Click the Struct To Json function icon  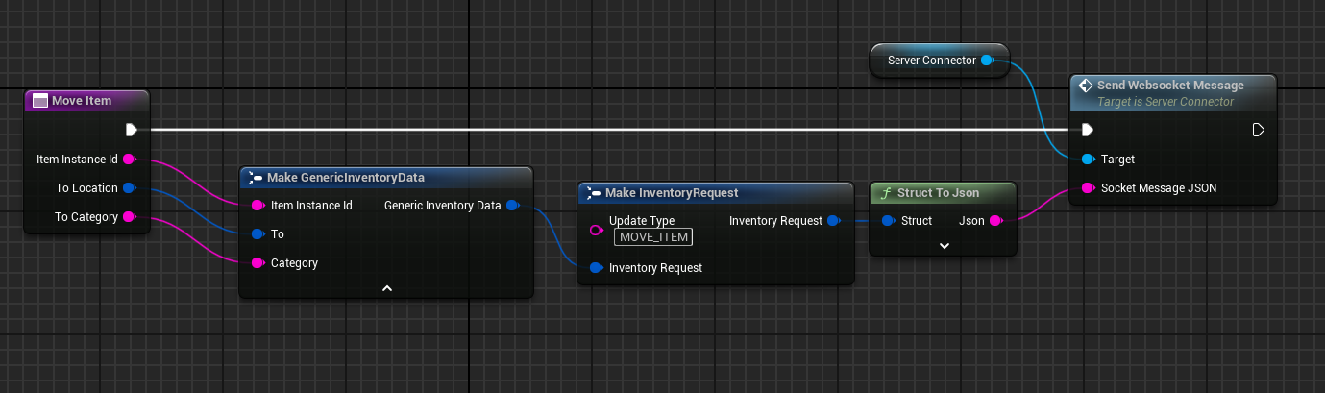pos(886,193)
